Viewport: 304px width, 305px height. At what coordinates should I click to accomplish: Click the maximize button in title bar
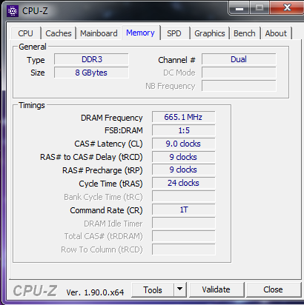point(260,8)
